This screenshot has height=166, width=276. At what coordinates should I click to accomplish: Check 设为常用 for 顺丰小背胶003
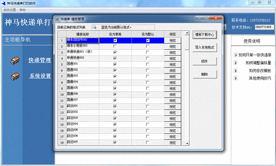point(115,46)
